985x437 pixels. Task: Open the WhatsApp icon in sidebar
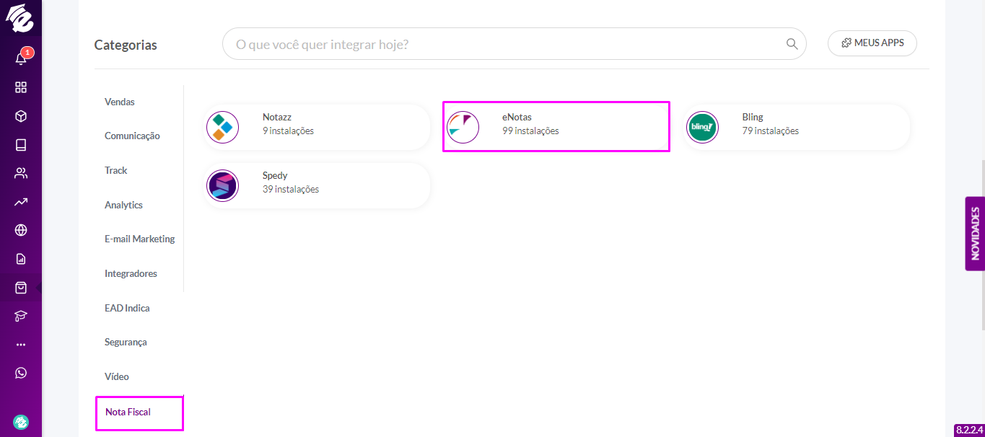click(21, 373)
